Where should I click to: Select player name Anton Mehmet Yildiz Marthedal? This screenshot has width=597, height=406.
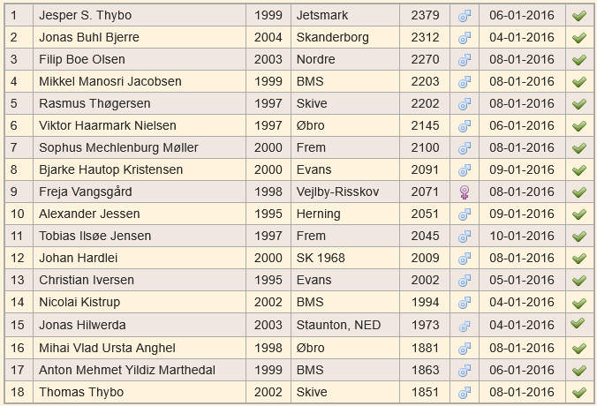coord(127,370)
